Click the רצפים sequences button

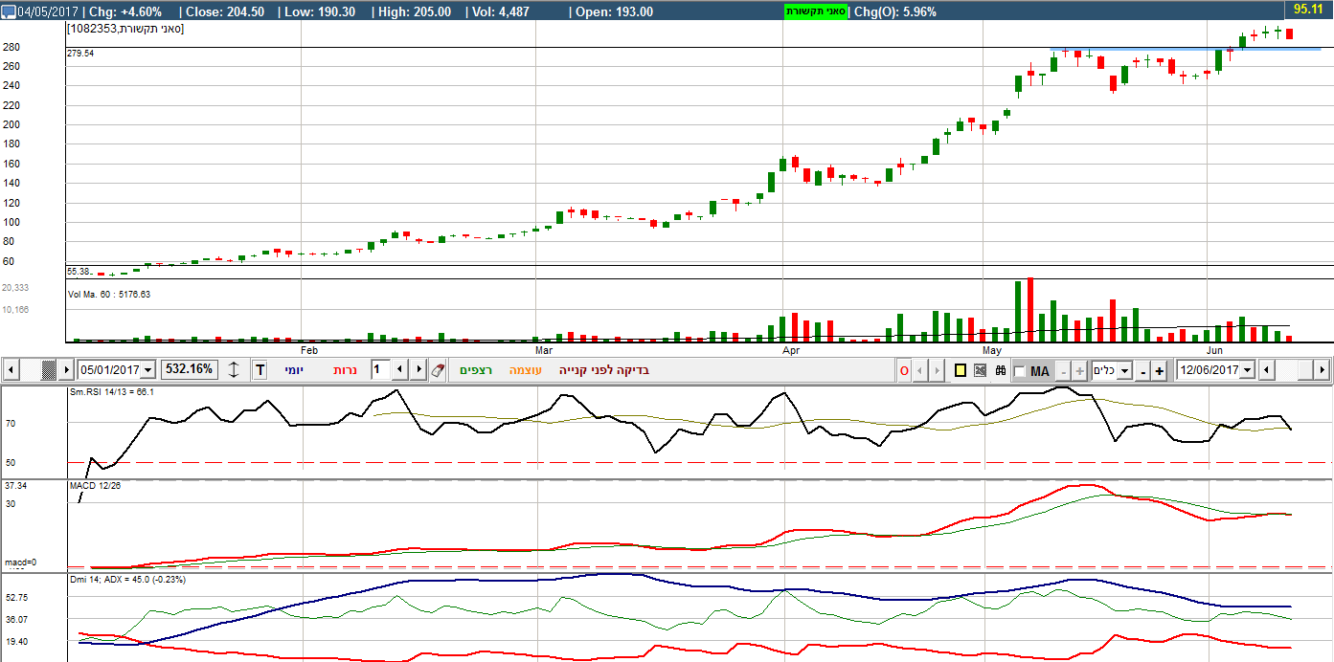click(475, 370)
